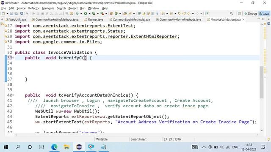Click the horizontal scrollbar right arrow
Image resolution: width=271 pixels, height=152 pixels.
tap(257, 135)
